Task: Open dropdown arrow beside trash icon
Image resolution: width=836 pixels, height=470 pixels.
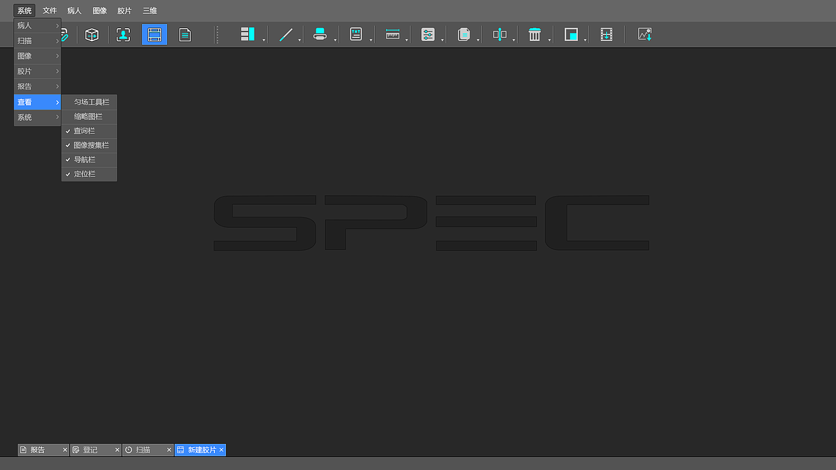Action: (550, 40)
